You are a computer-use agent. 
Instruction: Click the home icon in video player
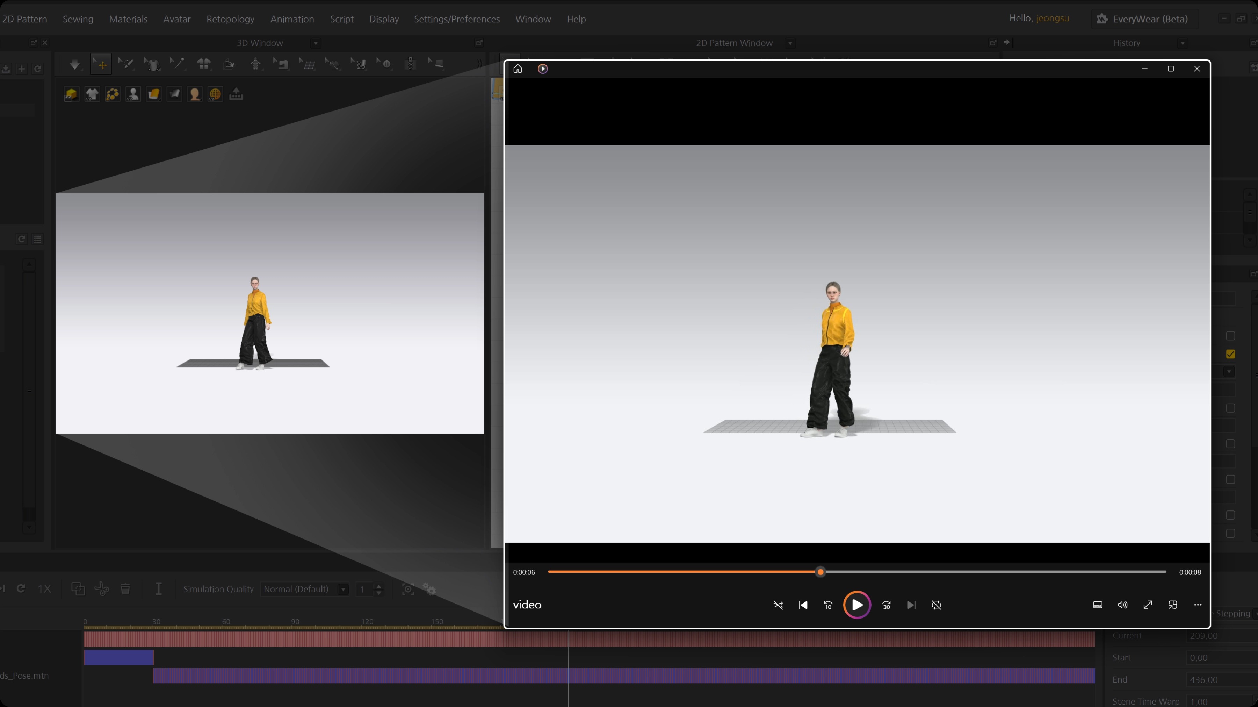tap(518, 69)
